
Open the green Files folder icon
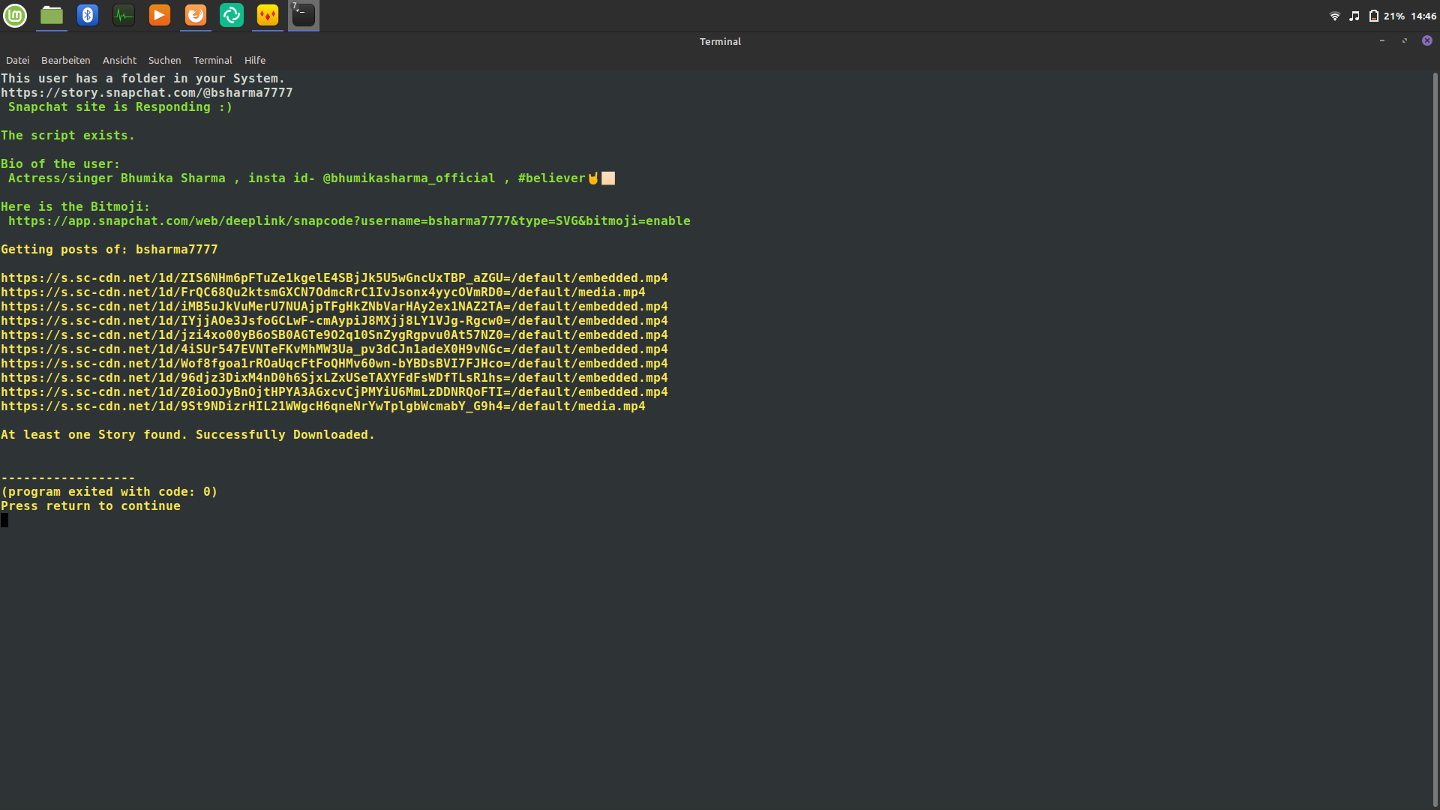[x=52, y=15]
